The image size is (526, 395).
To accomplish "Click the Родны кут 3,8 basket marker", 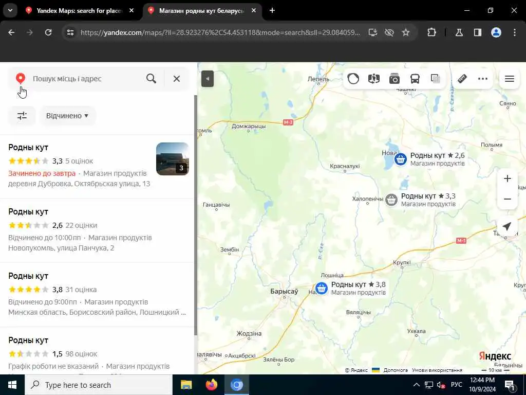I will [x=321, y=288].
